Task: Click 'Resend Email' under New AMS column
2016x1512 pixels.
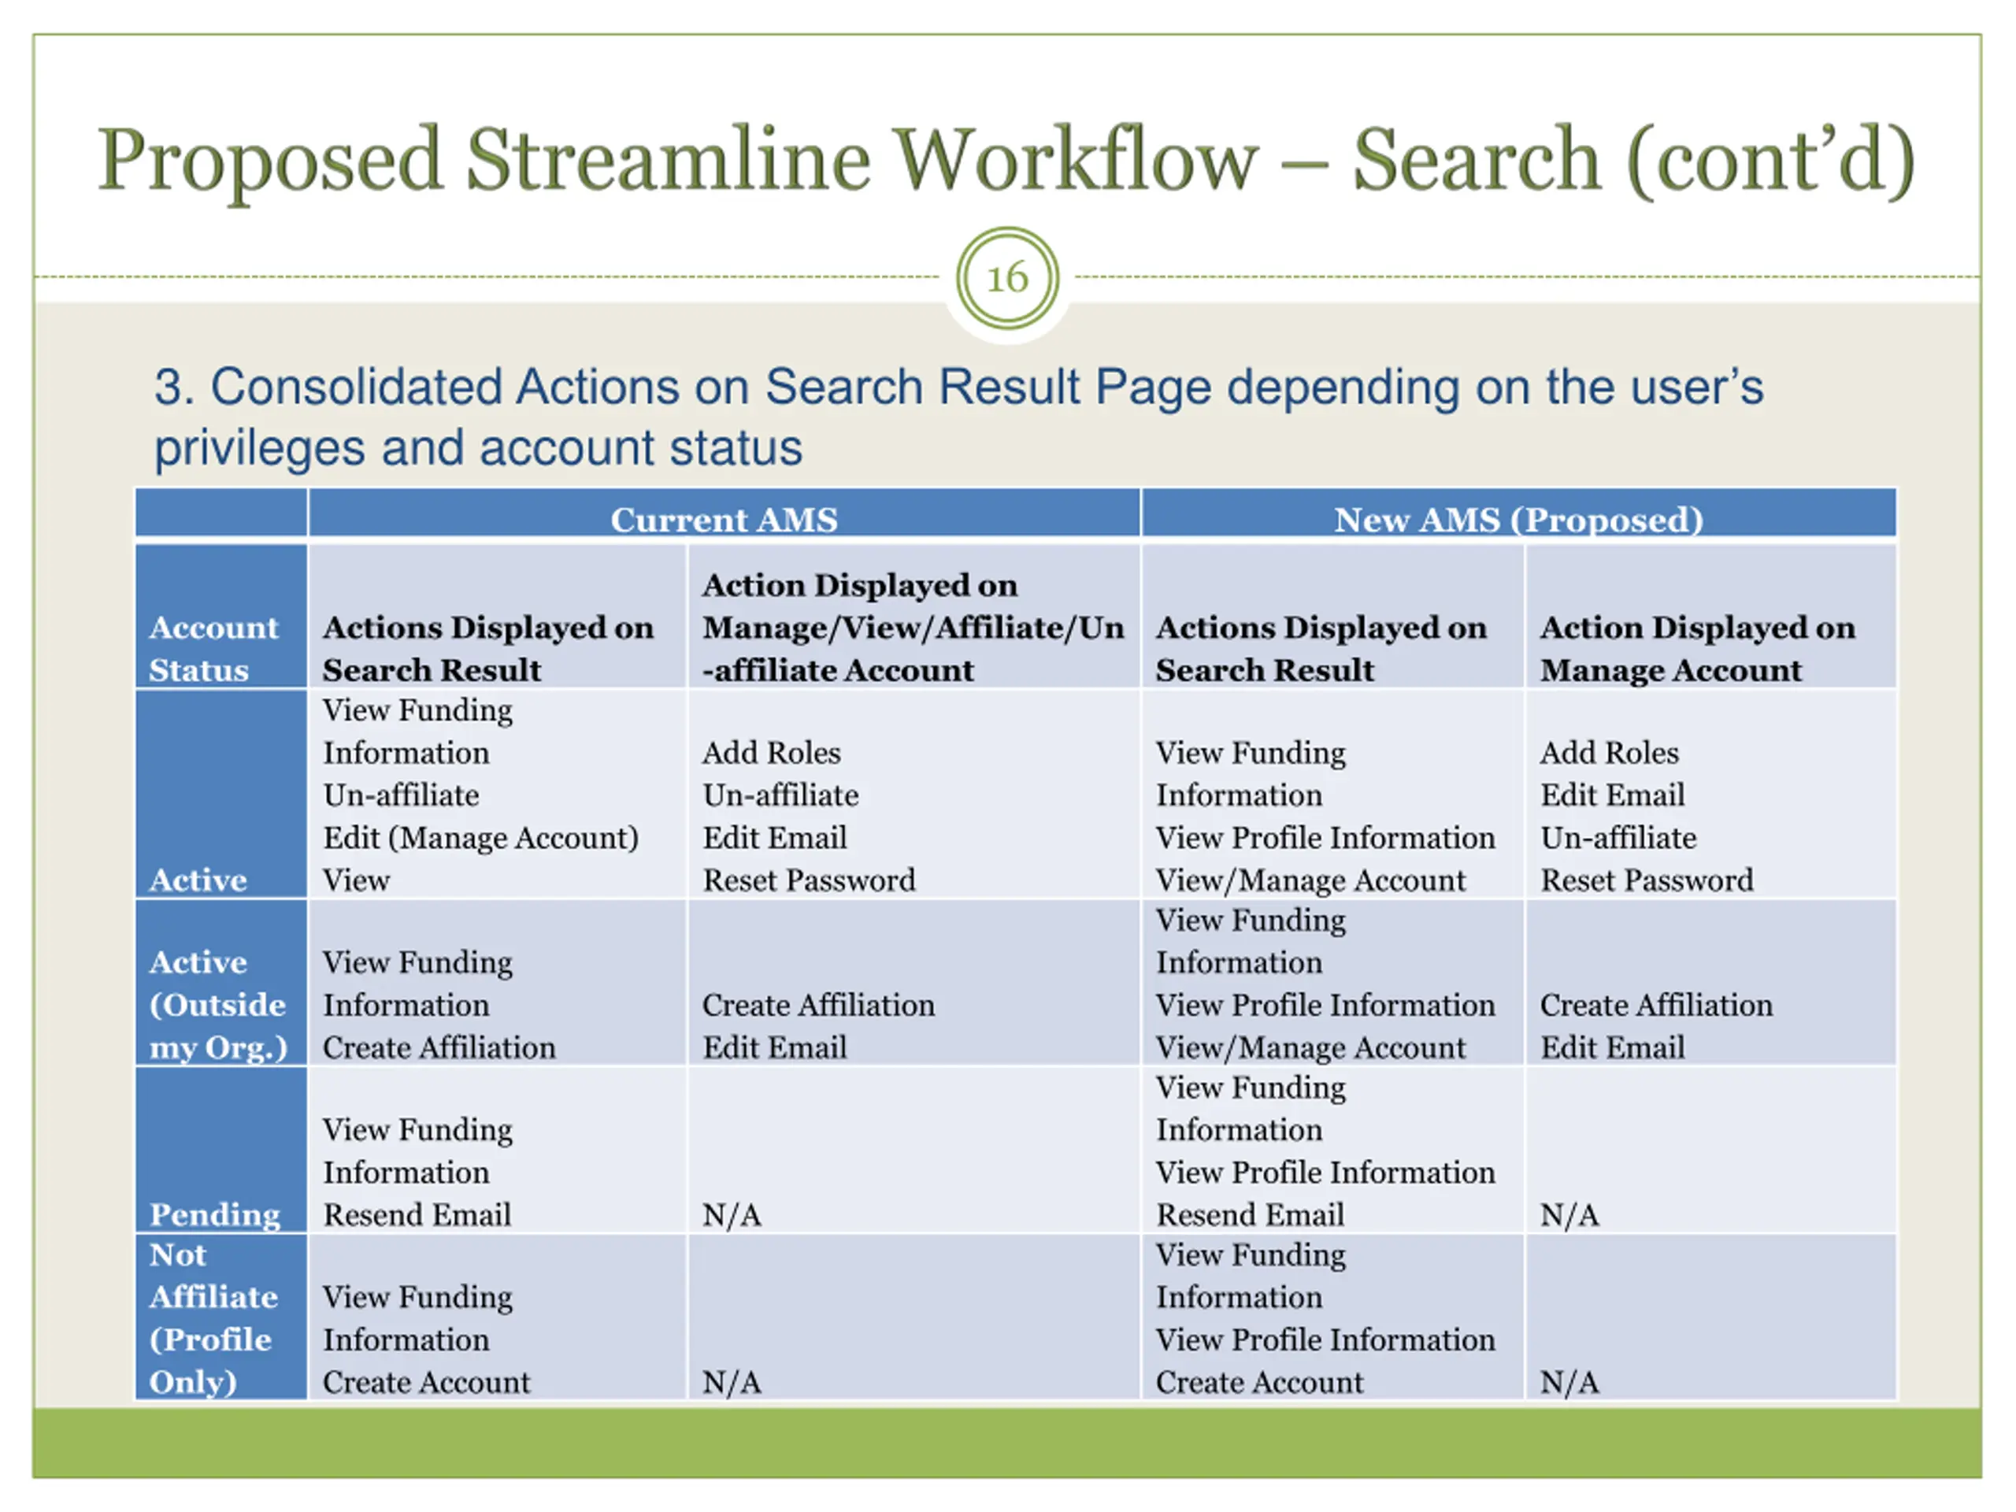Action: click(x=1250, y=1214)
